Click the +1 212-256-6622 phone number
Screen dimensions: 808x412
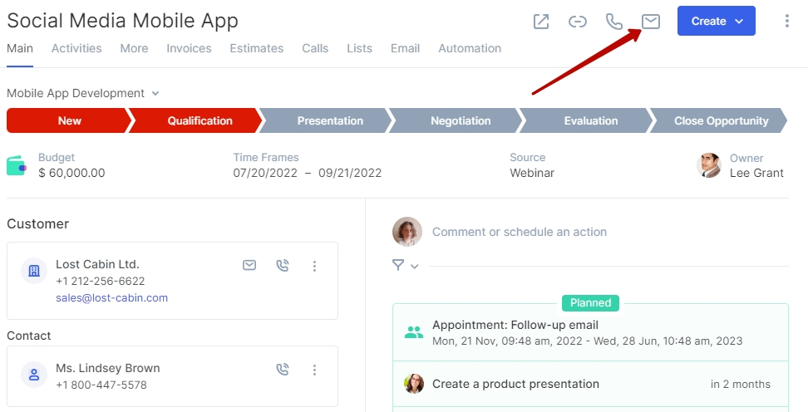pos(100,282)
